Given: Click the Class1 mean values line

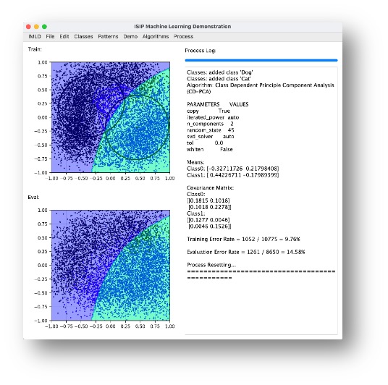Looking at the screenshot, I should click(x=232, y=175).
